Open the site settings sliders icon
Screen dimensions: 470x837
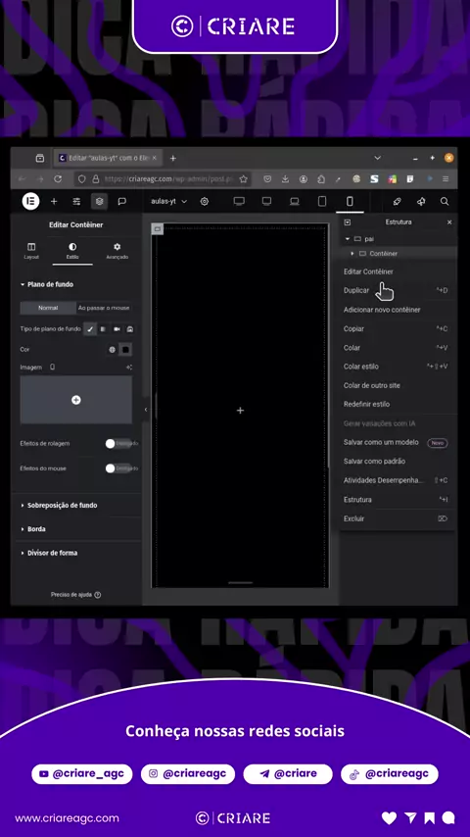coord(76,201)
